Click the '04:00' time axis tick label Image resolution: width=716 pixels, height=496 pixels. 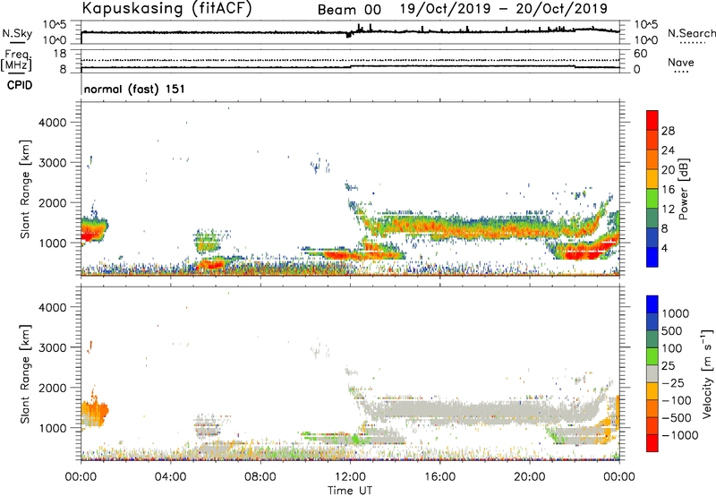[171, 477]
